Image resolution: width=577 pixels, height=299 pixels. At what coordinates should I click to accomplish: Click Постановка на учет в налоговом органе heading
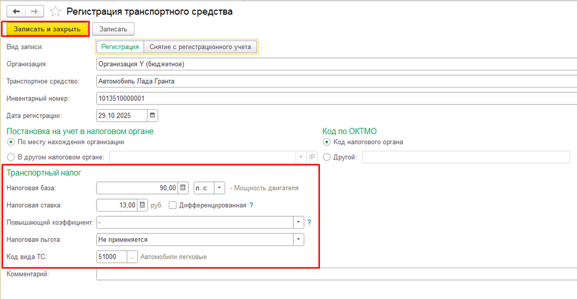[80, 131]
